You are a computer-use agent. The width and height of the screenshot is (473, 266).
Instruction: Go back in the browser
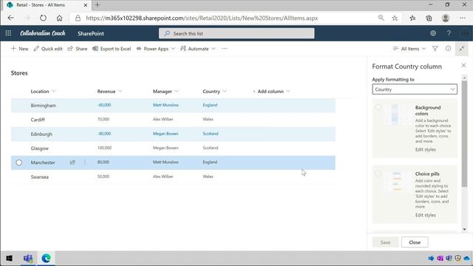(11, 18)
